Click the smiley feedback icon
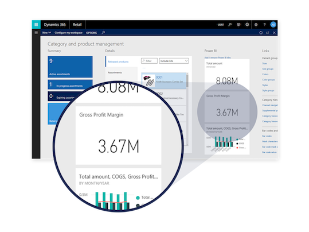309x232 pixels. [247, 25]
